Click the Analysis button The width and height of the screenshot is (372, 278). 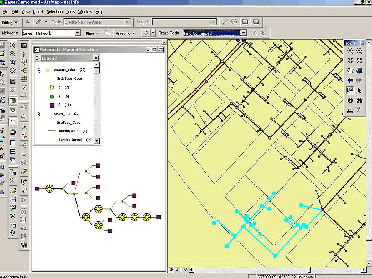click(x=125, y=33)
